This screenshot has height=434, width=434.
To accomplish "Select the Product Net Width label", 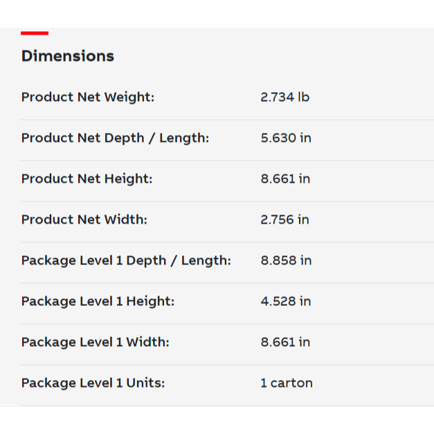I will point(84,220).
